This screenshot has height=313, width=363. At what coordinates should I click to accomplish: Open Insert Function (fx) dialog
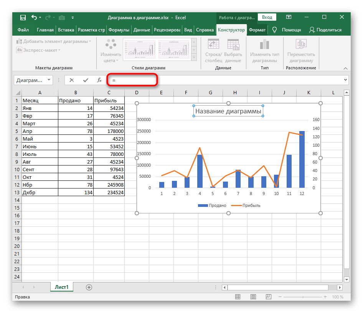[99, 80]
